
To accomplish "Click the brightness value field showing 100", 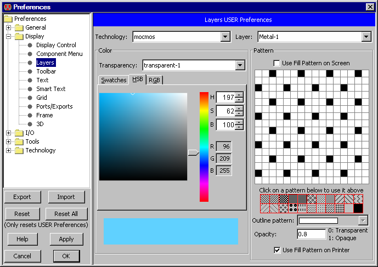I will [x=225, y=125].
